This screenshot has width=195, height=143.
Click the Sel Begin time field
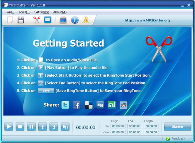[x=118, y=126]
